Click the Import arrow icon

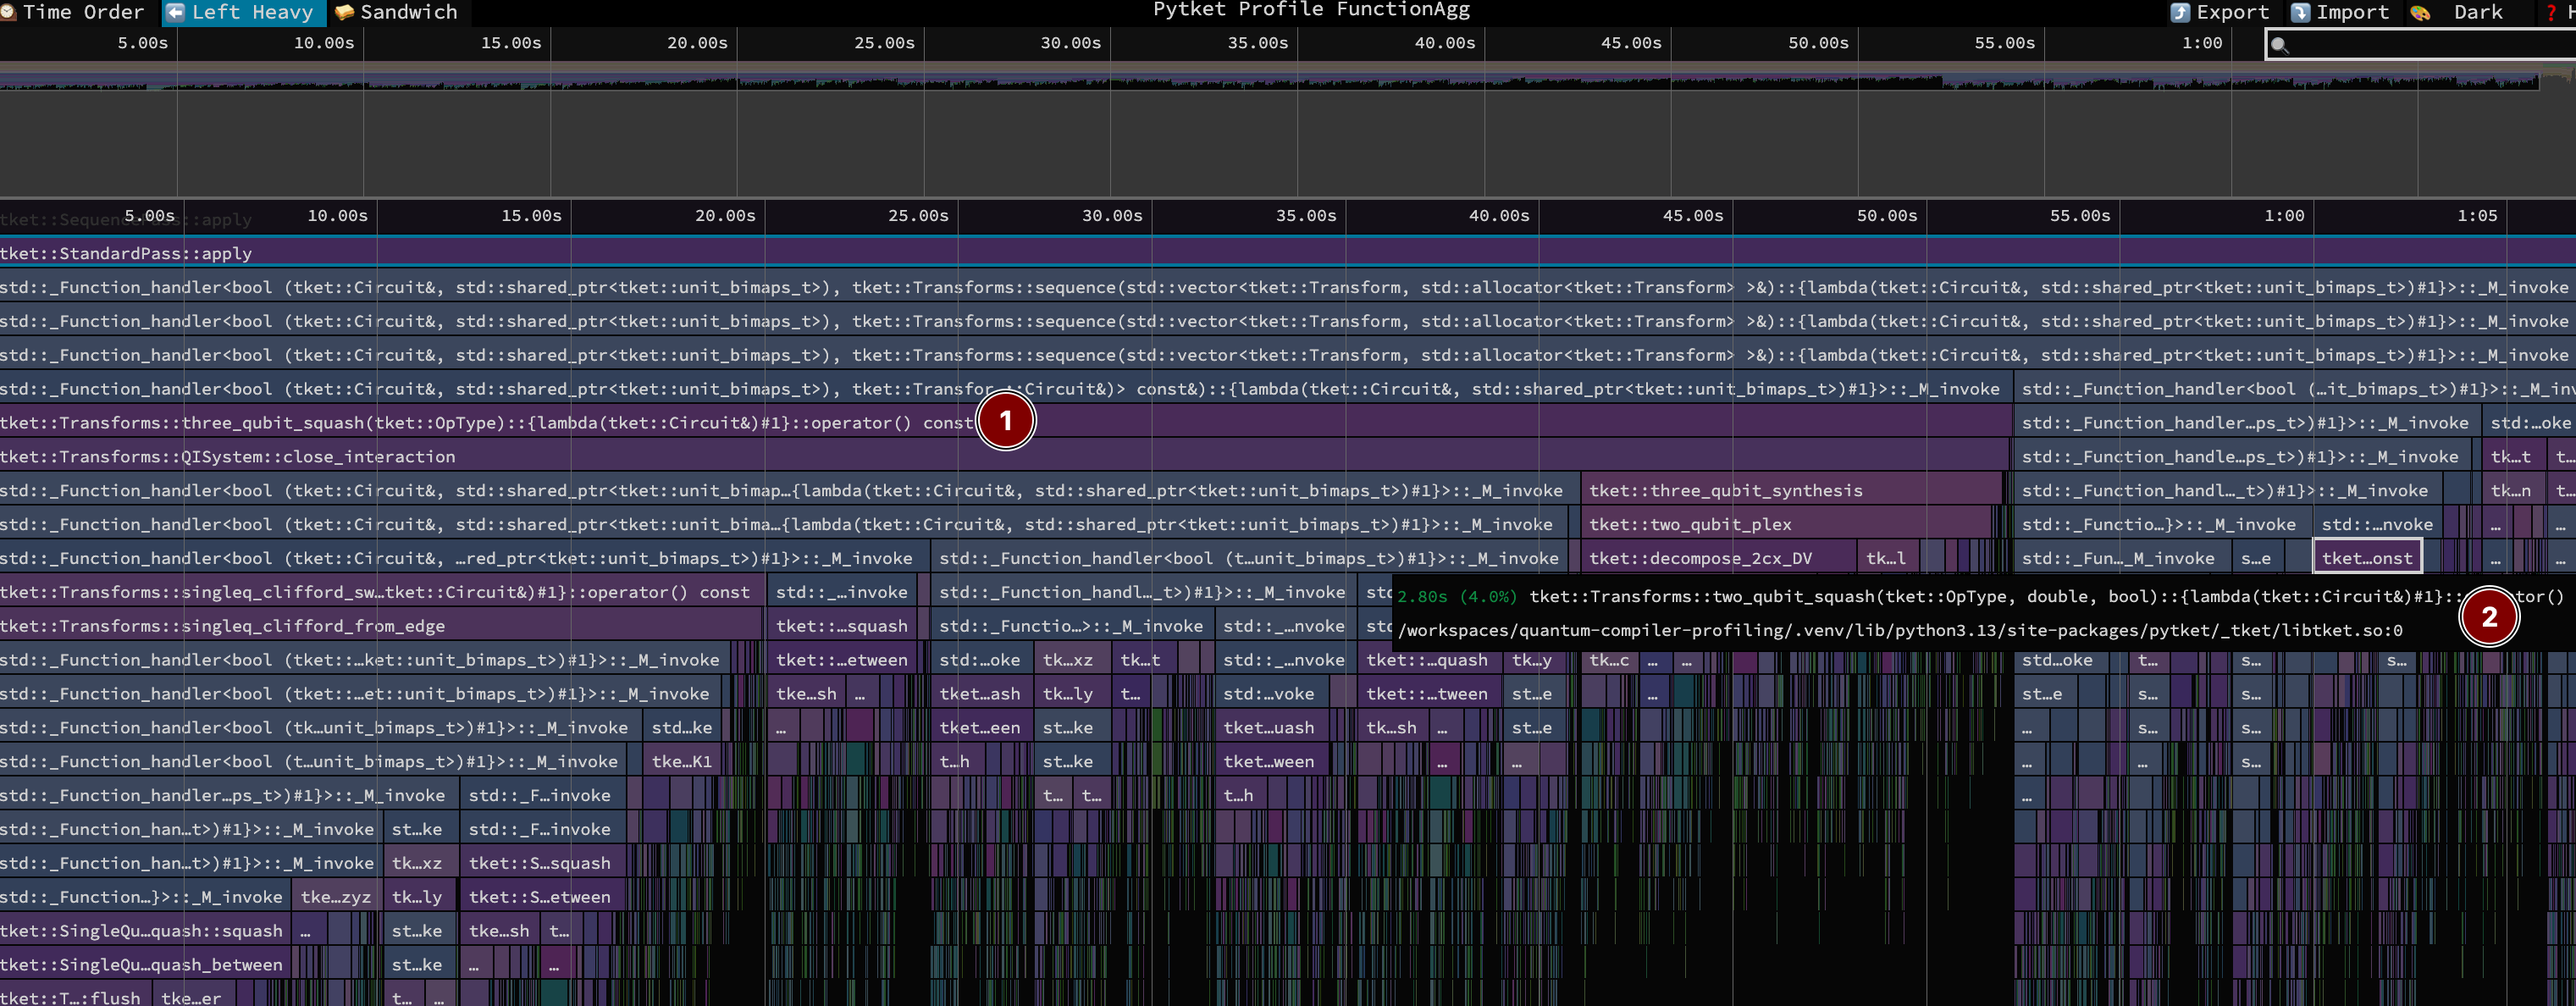coord(2300,12)
